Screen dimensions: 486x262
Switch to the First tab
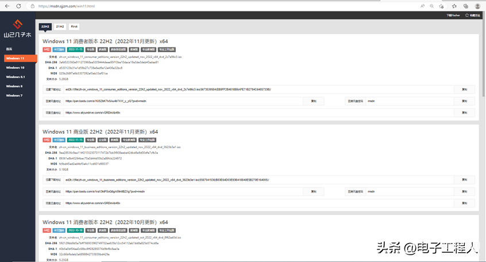74,26
